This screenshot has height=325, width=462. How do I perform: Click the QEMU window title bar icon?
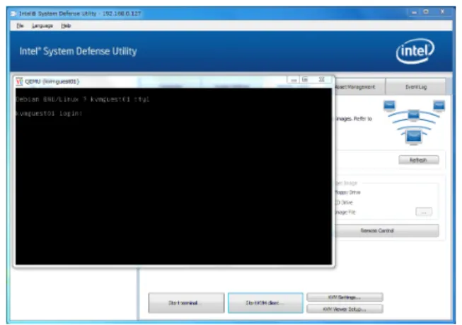point(19,81)
